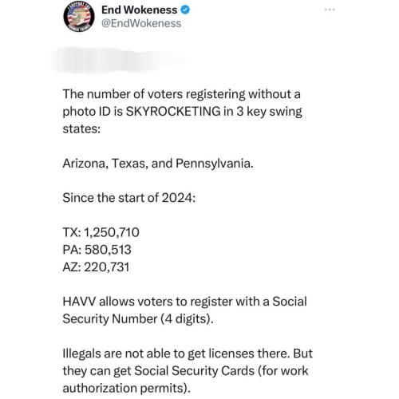Select the TX: 1,250,710 figure
The height and width of the screenshot is (399, 399).
(x=101, y=232)
